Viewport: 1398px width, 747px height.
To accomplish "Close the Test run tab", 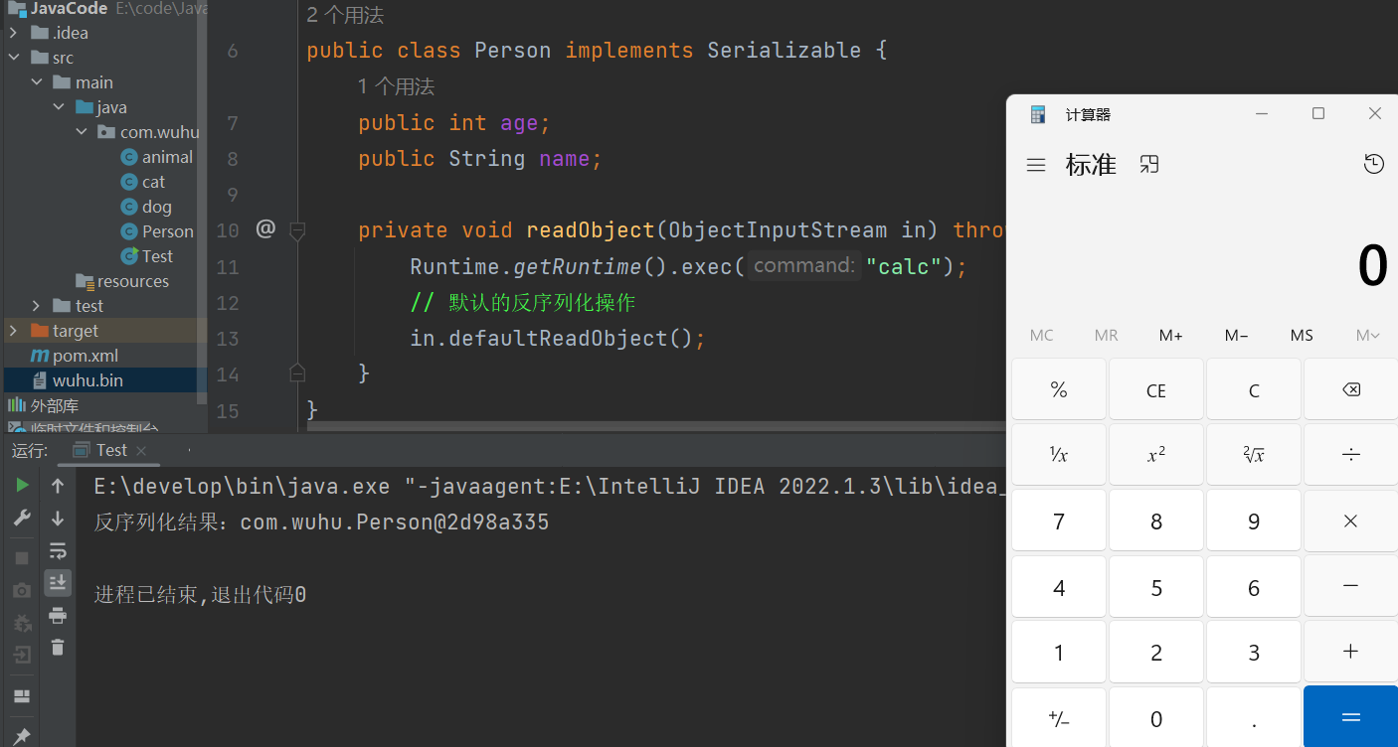I will click(141, 451).
